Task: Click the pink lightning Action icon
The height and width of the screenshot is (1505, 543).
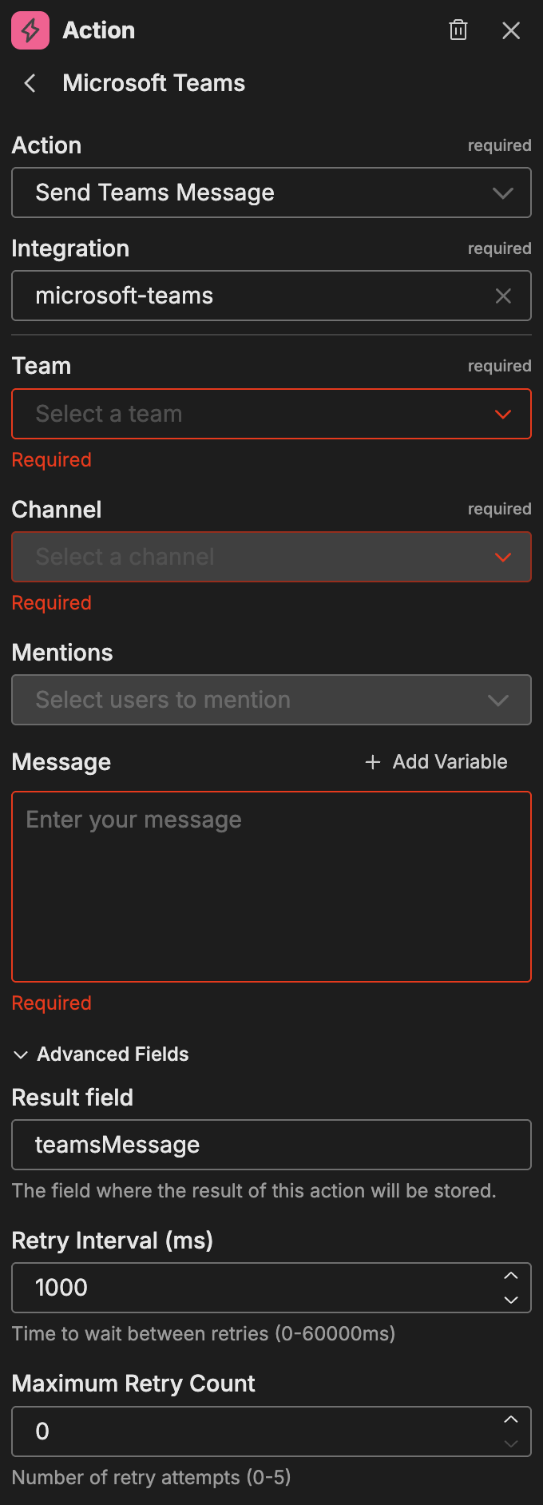Action: 29,30
